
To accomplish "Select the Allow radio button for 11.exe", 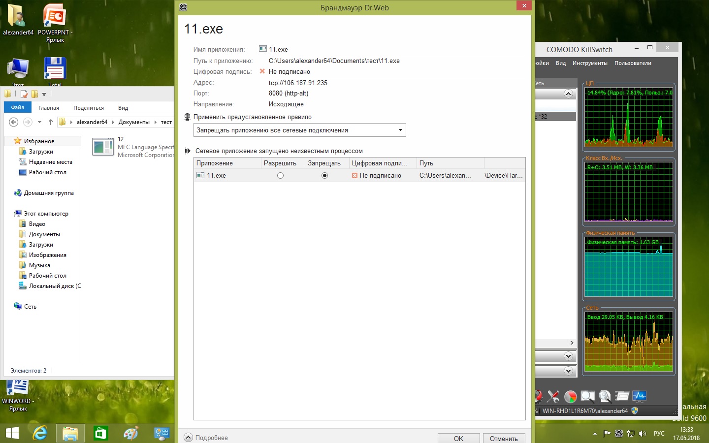I will (x=280, y=176).
